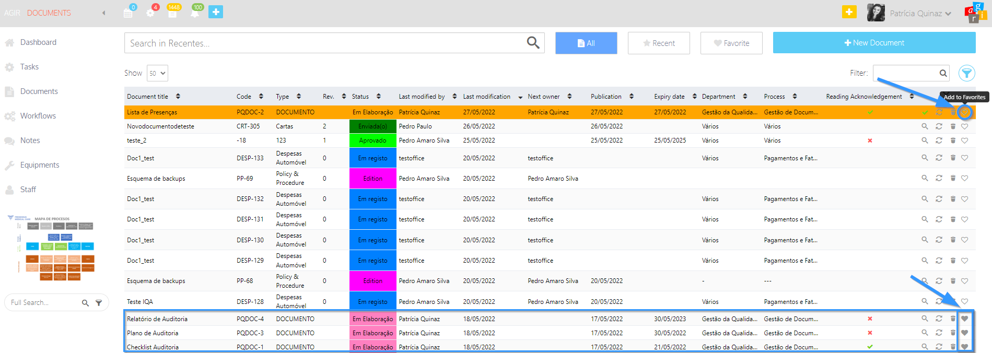Screen dimensions: 992x353
Task: Click the magnifier in Search in Recentes box
Action: pos(533,43)
